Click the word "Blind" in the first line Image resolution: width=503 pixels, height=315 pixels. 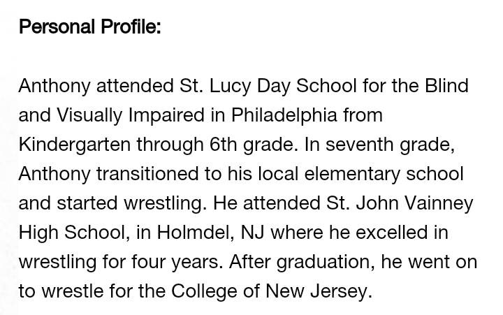(x=446, y=86)
